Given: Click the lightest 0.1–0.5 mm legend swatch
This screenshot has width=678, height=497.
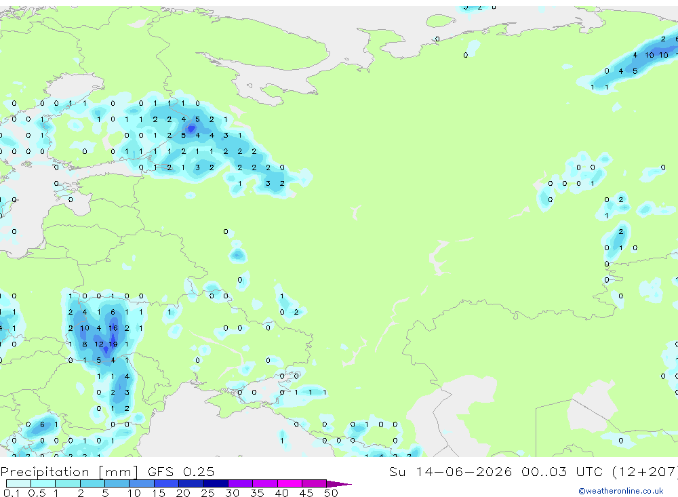Looking at the screenshot, I should tap(18, 483).
